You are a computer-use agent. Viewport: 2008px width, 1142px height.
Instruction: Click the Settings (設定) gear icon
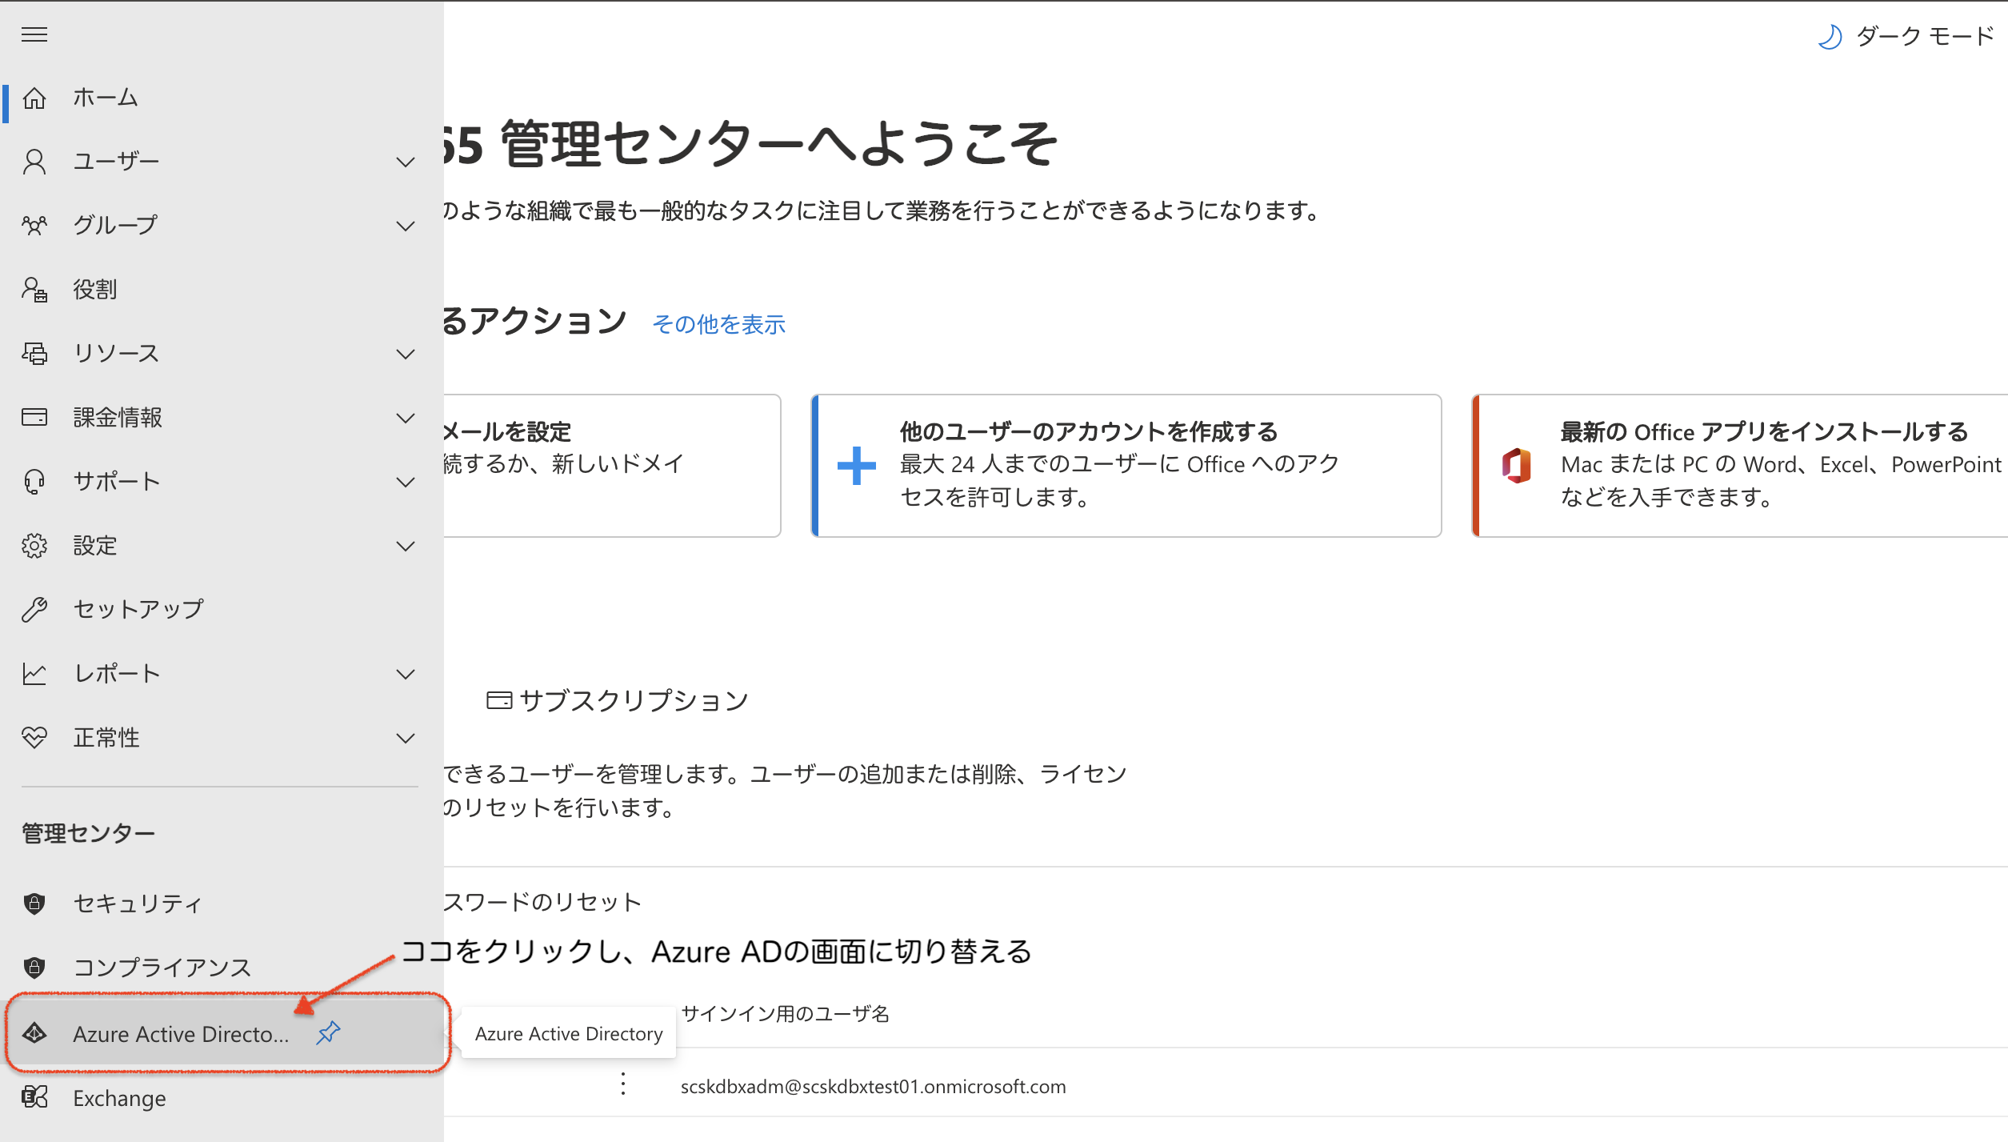(x=34, y=546)
